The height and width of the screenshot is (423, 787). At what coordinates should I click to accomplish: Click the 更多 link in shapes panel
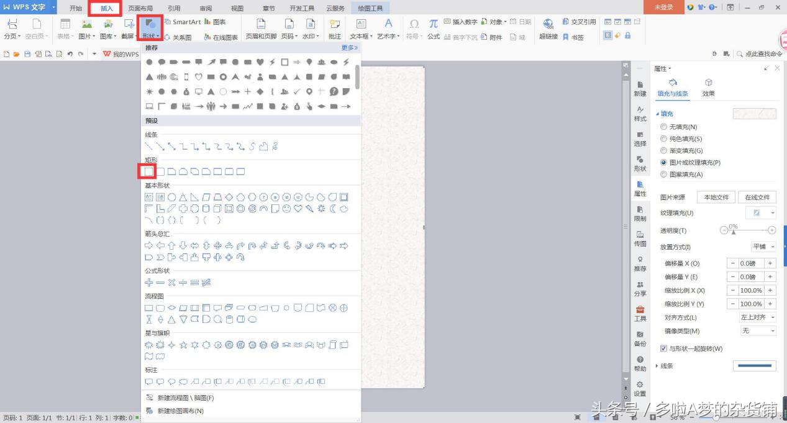349,48
